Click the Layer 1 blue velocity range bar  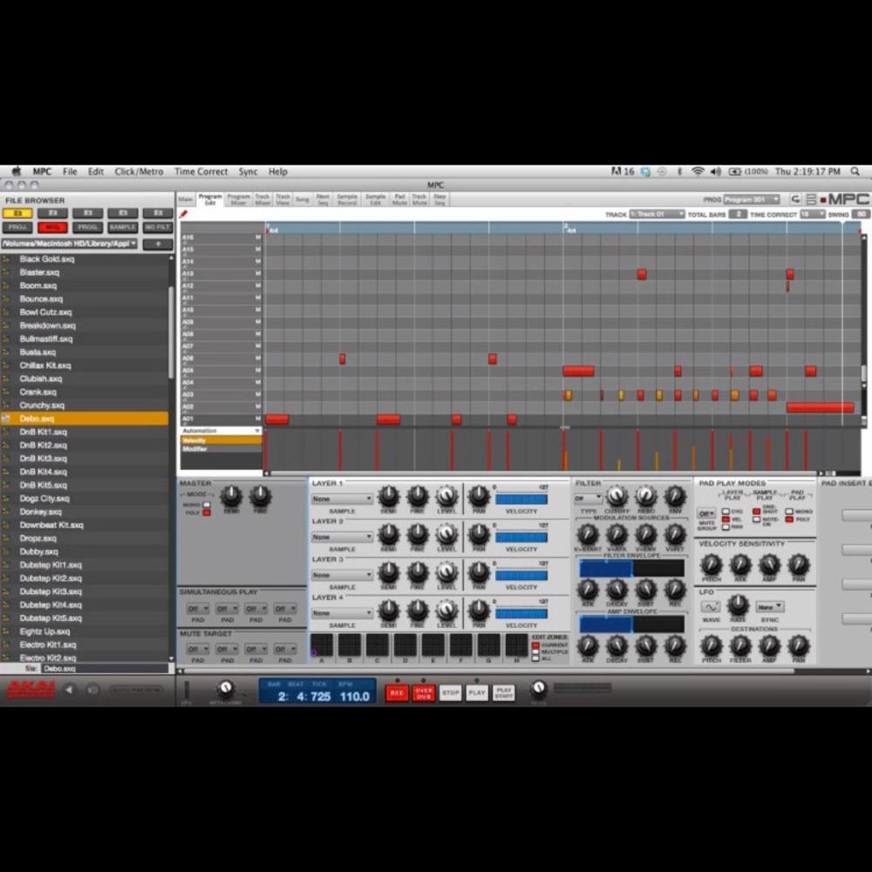click(521, 500)
